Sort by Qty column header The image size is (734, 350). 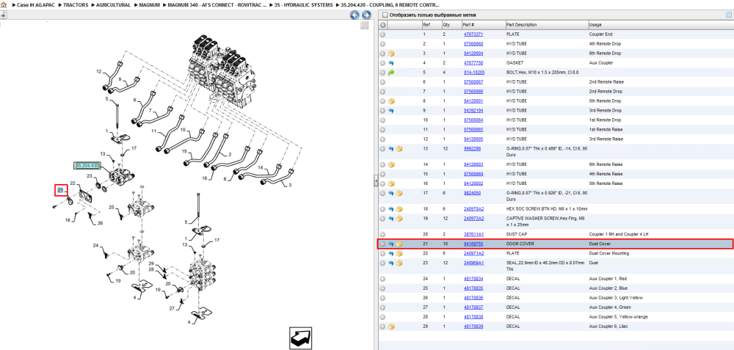click(x=446, y=24)
